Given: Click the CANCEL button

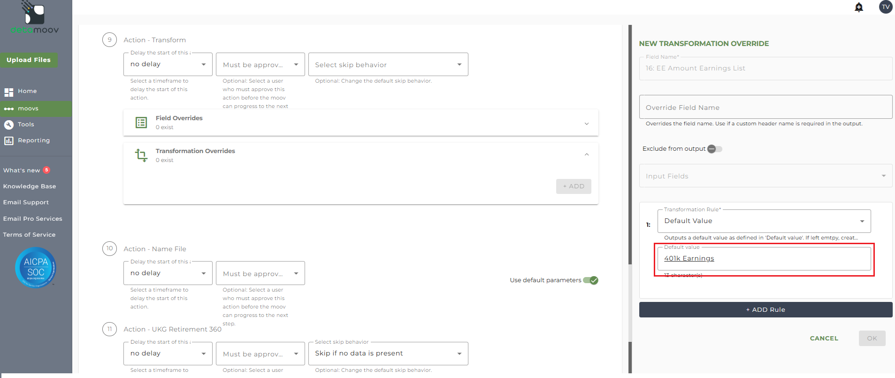Looking at the screenshot, I should 824,338.
